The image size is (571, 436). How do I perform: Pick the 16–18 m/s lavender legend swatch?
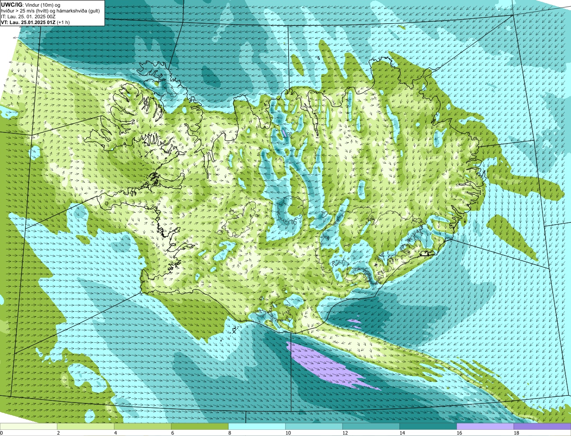(485, 427)
